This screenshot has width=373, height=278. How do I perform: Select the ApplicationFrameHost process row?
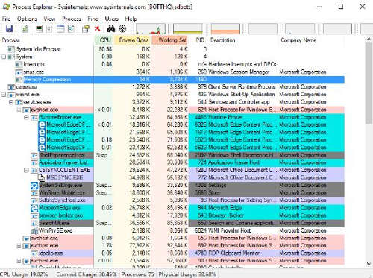click(x=172, y=162)
